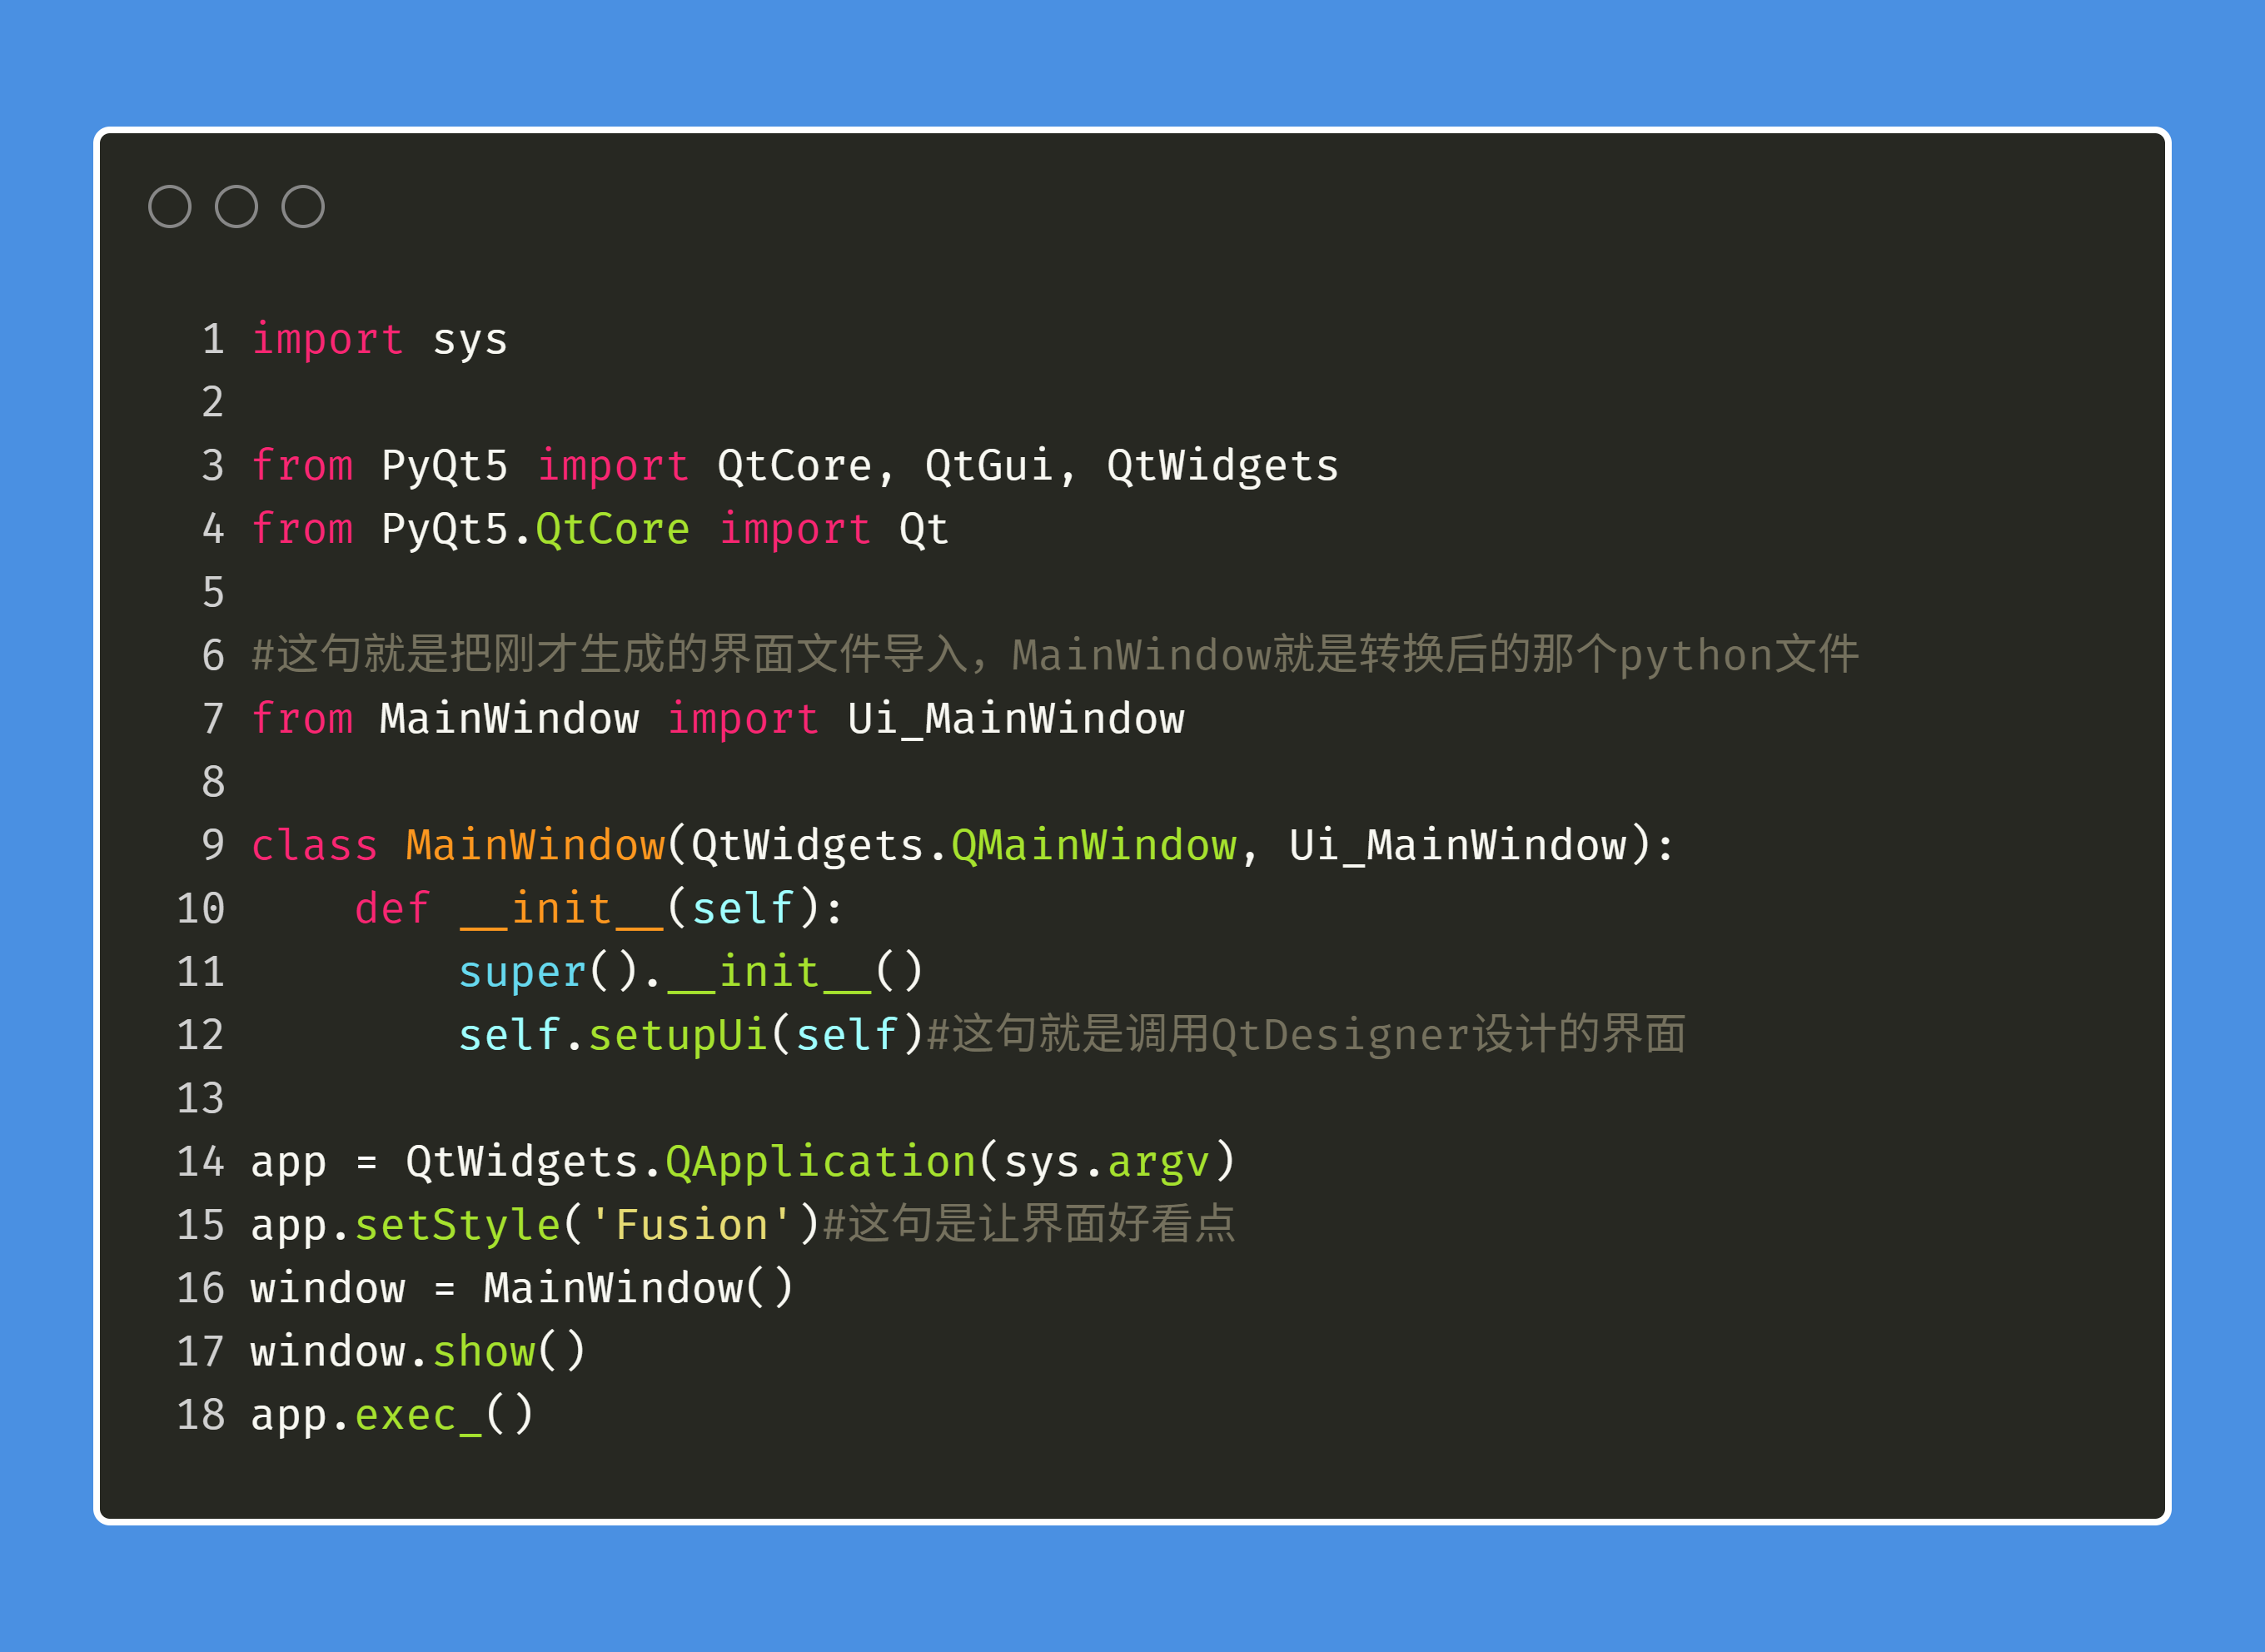This screenshot has height=1652, width=2265.
Task: Click QApplication on line 14
Action: tap(821, 1162)
